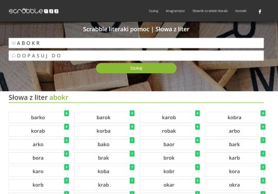Open the word okra

coord(234,185)
